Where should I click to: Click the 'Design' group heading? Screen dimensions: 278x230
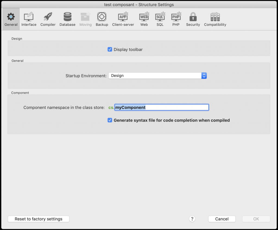tap(17, 39)
